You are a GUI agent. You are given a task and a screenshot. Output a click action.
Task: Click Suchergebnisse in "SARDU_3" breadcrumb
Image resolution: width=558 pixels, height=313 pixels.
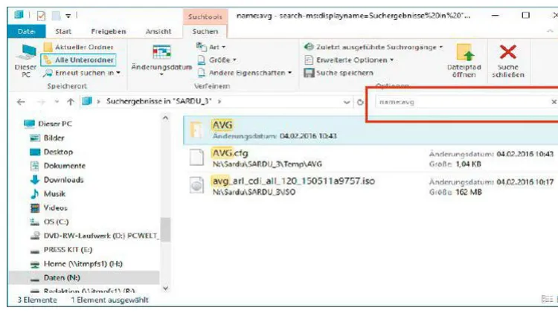pyautogui.click(x=158, y=101)
